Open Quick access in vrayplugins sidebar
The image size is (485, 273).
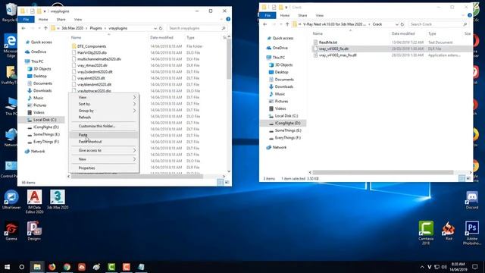click(x=41, y=42)
